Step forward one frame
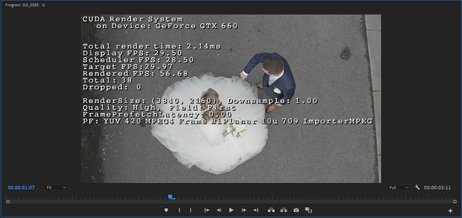The image size is (462, 218). pyautogui.click(x=244, y=210)
